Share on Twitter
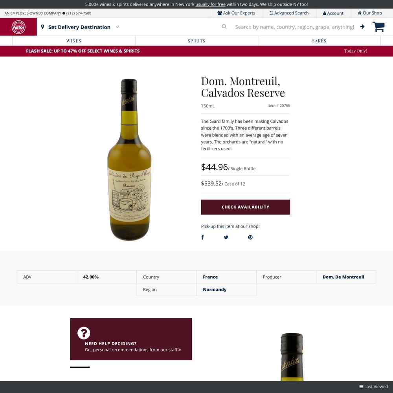Image resolution: width=393 pixels, height=393 pixels. [226, 237]
